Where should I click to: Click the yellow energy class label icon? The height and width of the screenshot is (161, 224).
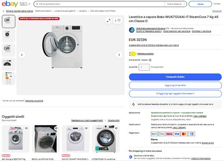click(133, 54)
